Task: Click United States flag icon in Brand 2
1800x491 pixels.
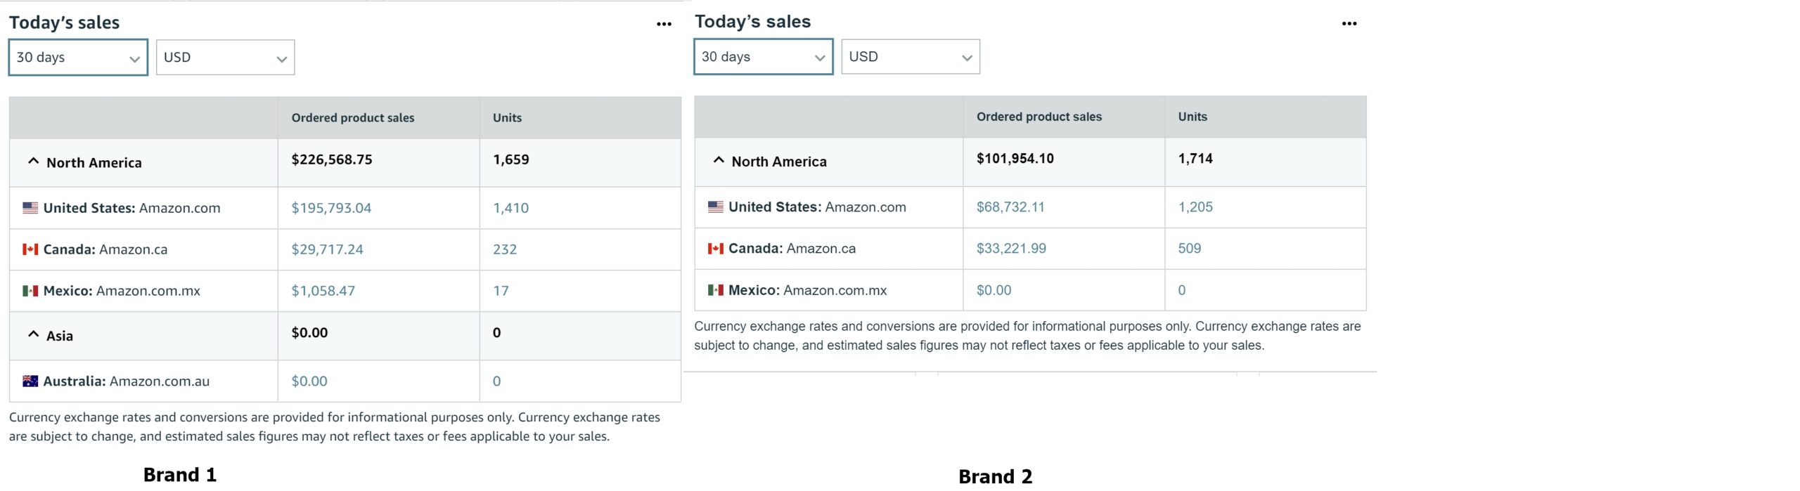Action: coord(715,207)
